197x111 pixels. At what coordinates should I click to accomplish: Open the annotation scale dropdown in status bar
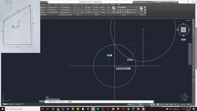[x=167, y=105]
